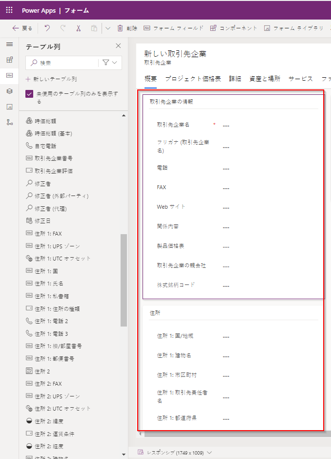This screenshot has width=331, height=459.
Task: Select the 取引先企業番号 column
Action: [49, 158]
